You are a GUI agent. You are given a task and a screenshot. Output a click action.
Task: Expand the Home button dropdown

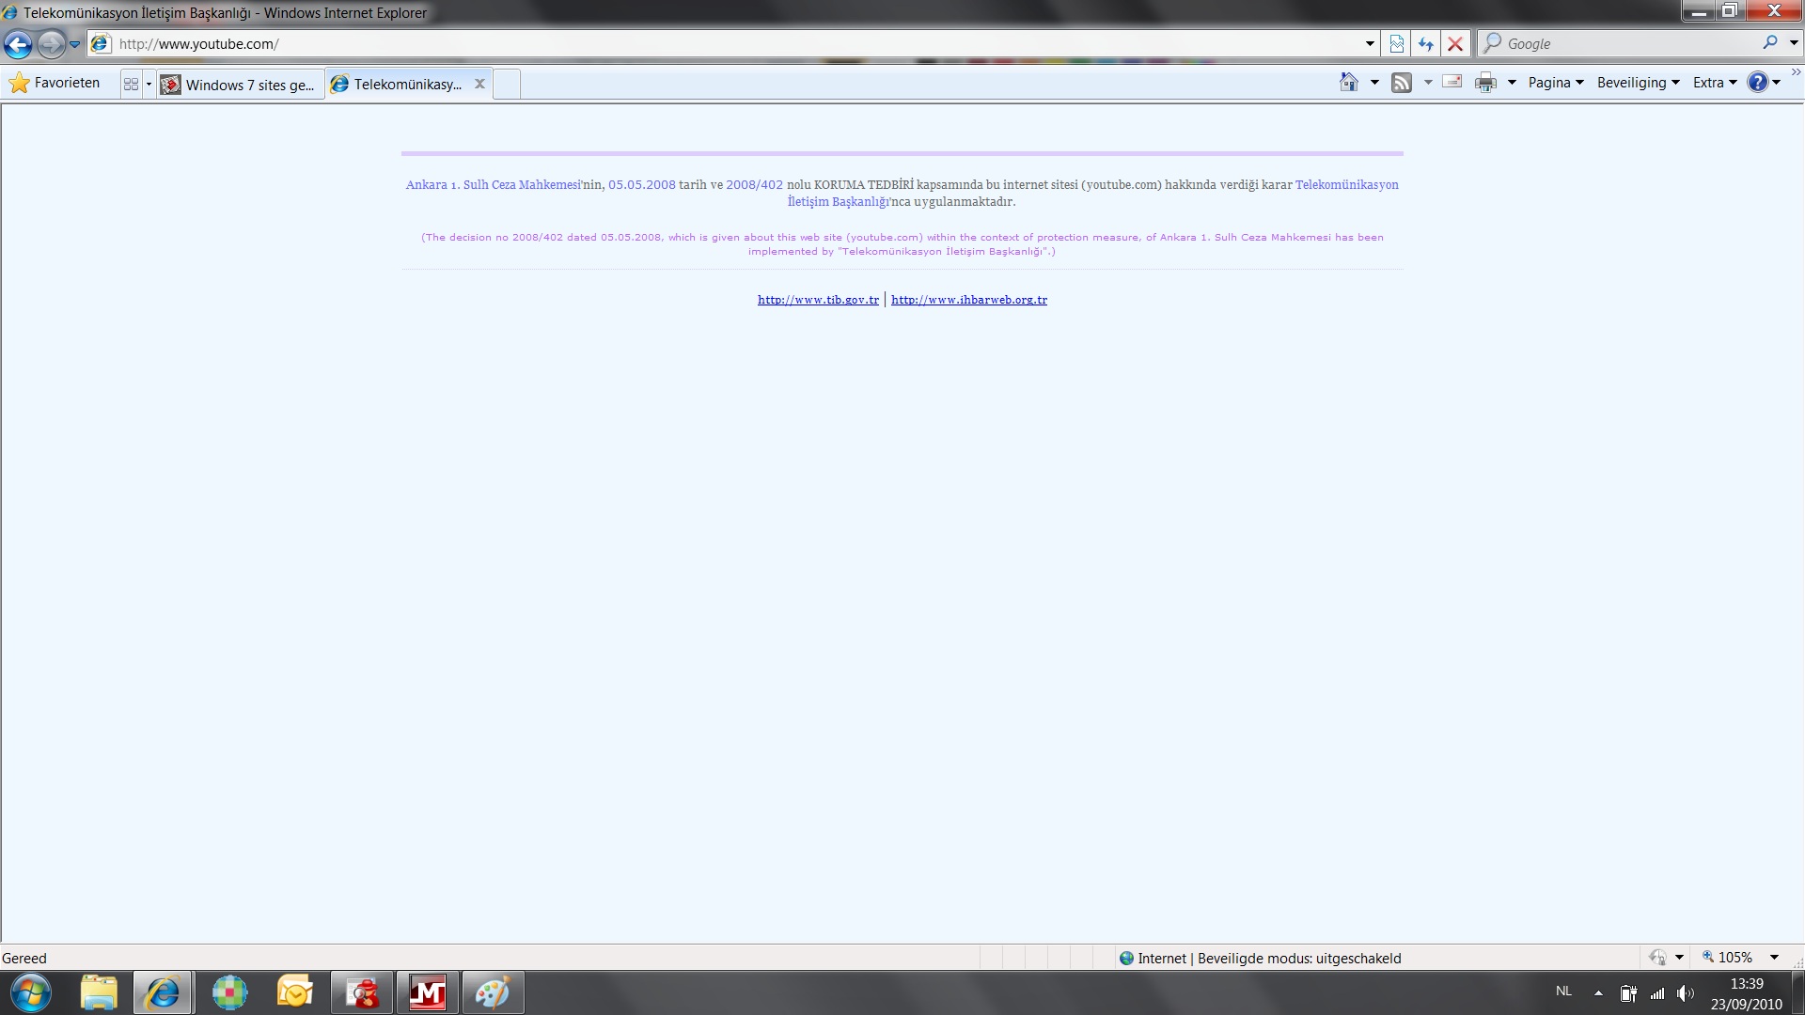click(x=1374, y=83)
